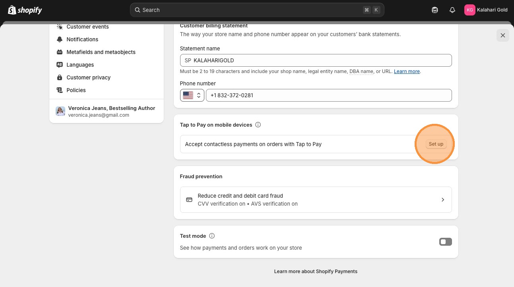
Task: Click the Kalahari Gold store avatar
Action: point(469,10)
